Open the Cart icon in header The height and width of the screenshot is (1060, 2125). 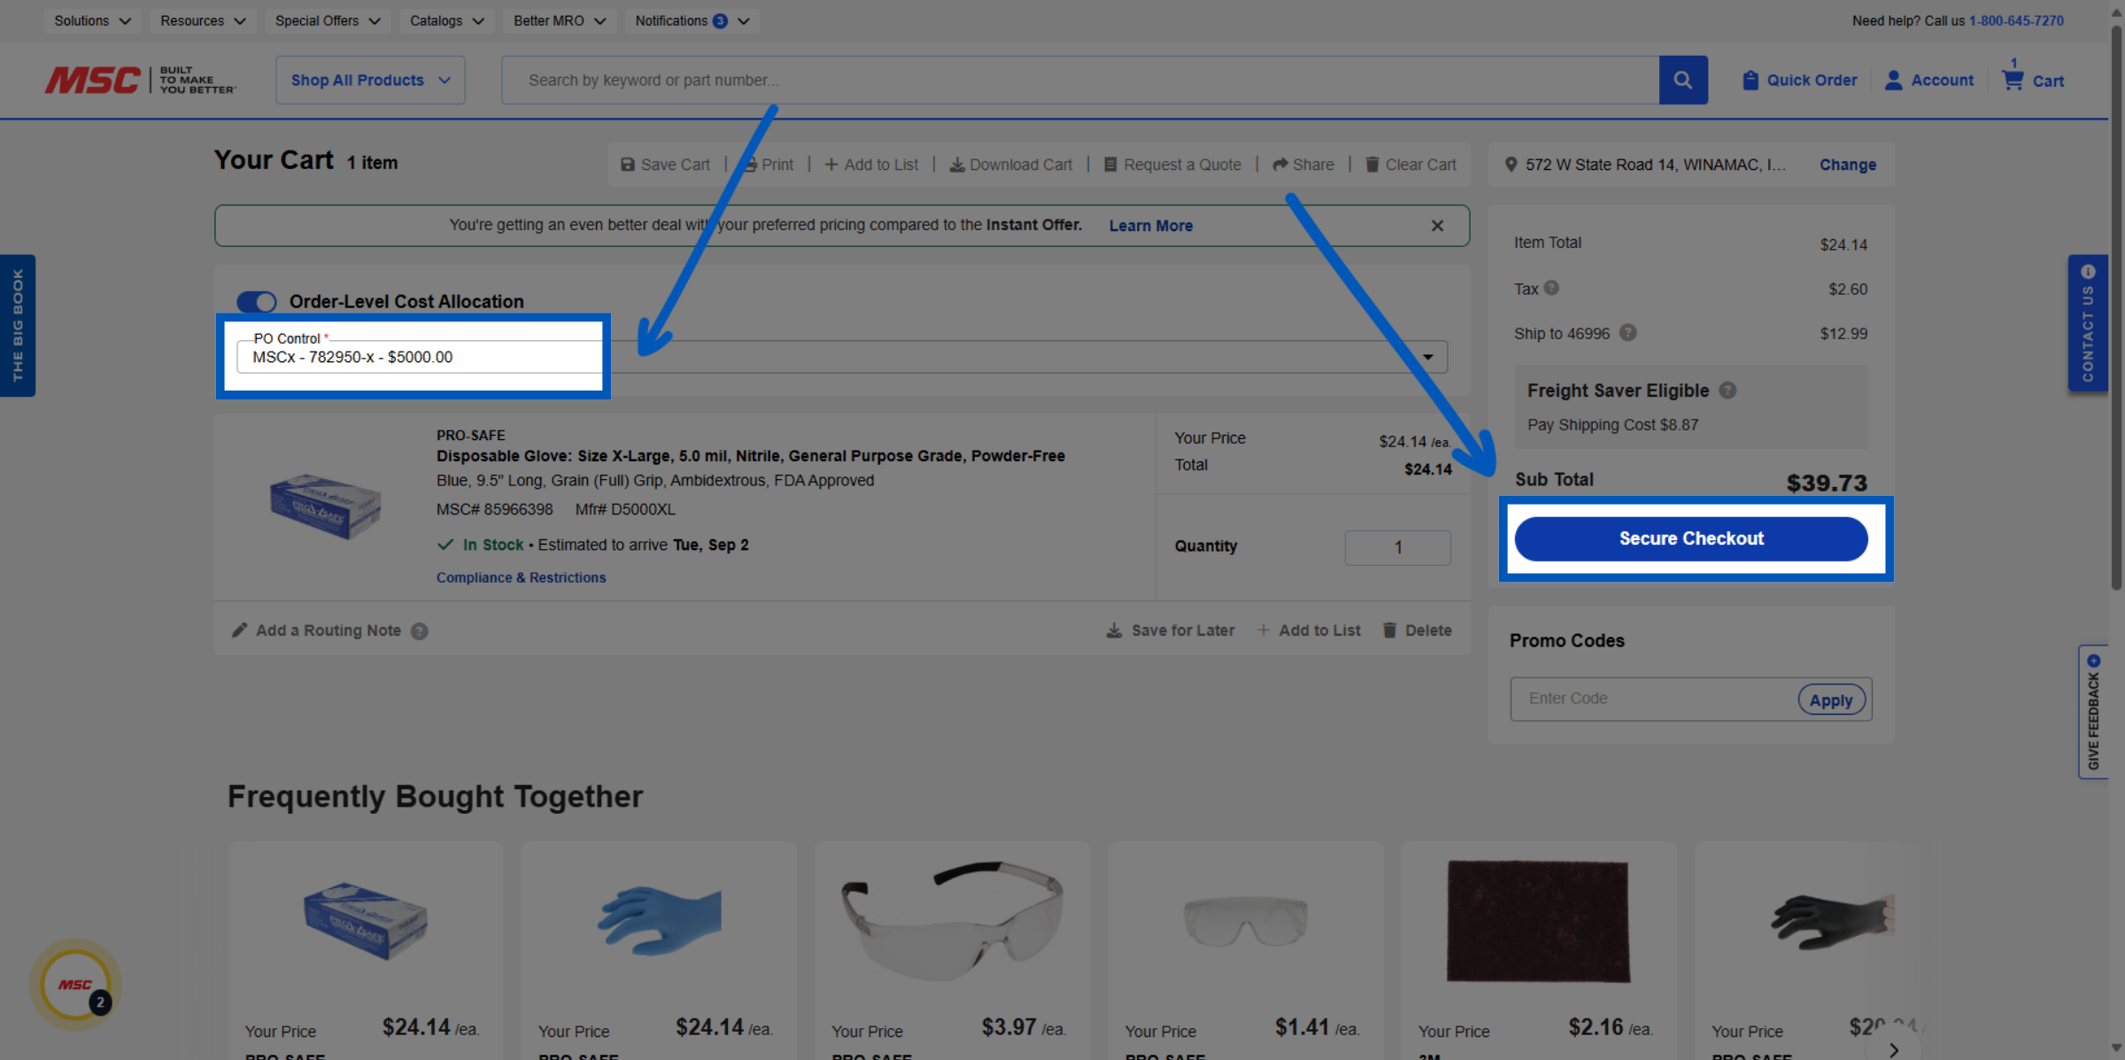[2032, 76]
